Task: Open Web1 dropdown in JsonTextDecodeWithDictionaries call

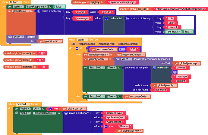Action: (126, 59)
